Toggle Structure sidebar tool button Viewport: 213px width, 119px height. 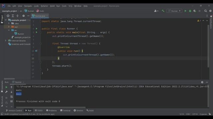pos(2,101)
